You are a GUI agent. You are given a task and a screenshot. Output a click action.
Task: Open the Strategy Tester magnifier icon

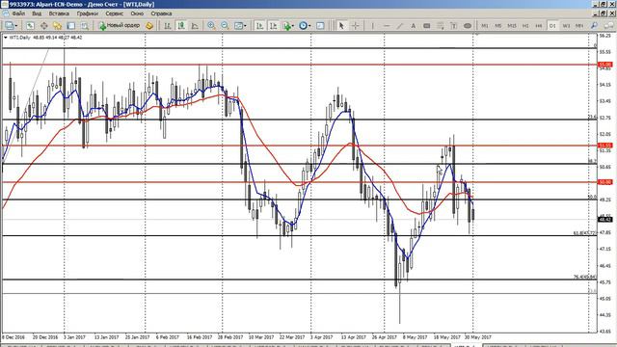tap(85, 26)
